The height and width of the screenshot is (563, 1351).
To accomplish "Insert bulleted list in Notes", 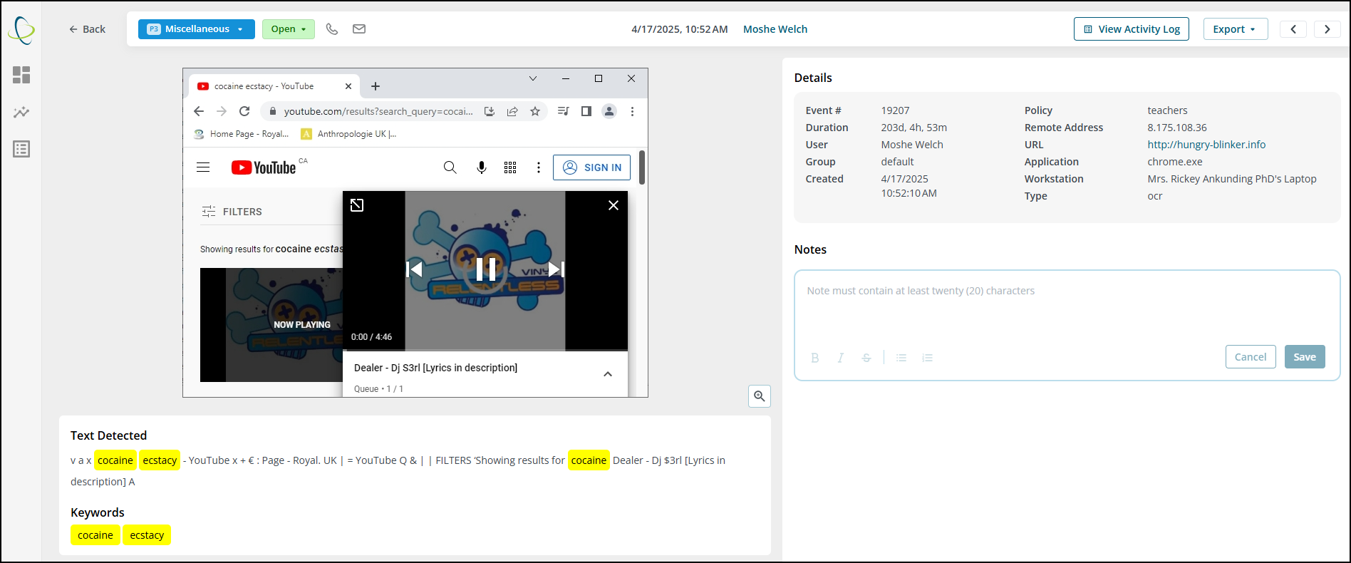I will point(901,358).
